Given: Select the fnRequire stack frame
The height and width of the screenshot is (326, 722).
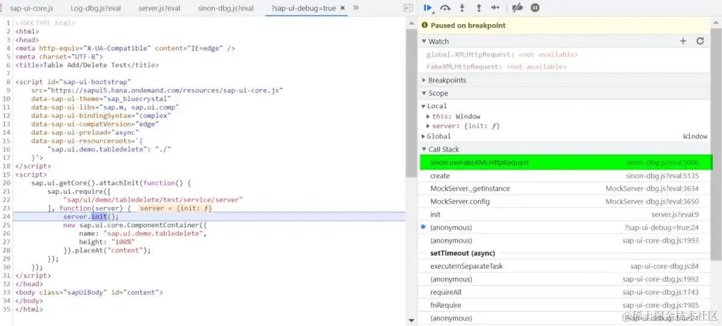Looking at the screenshot, I should (566, 305).
